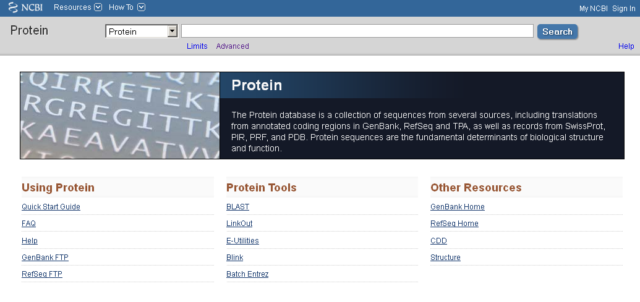Viewport: 640px width, 302px height.
Task: Click the search query text box
Action: click(357, 31)
